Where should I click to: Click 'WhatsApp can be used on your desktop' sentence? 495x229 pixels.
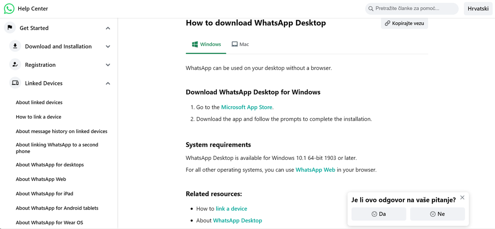tap(259, 68)
